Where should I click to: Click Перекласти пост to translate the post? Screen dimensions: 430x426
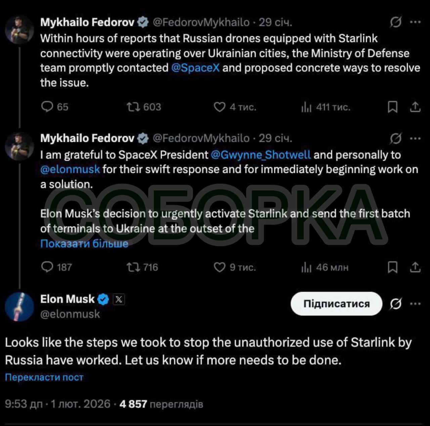[44, 377]
